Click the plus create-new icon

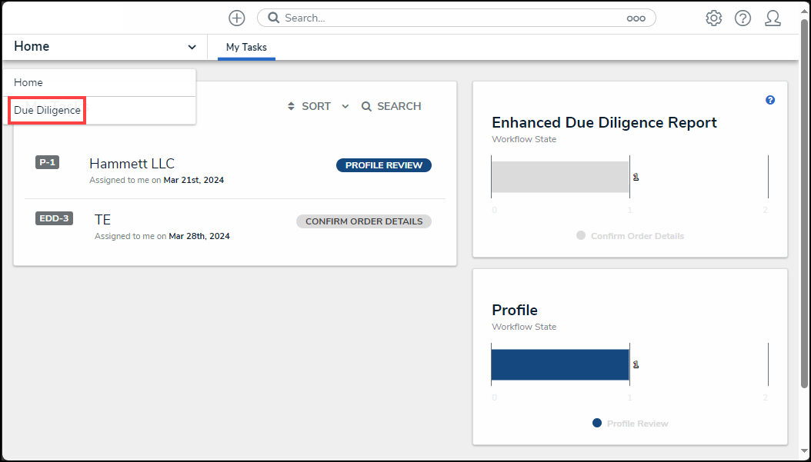click(237, 18)
